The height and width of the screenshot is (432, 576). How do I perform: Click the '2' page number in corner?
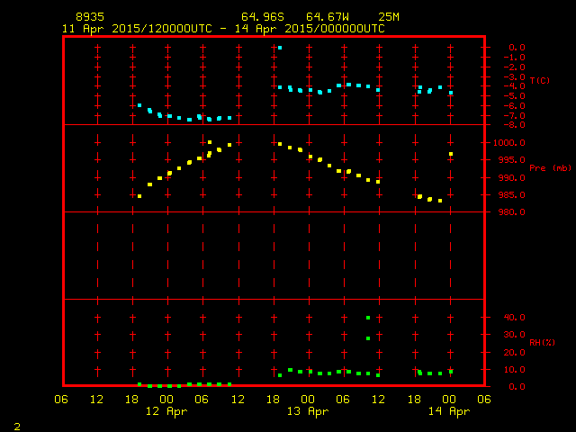[x=17, y=427]
